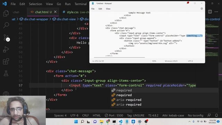Open Task View in the taskbar

coord(88,122)
